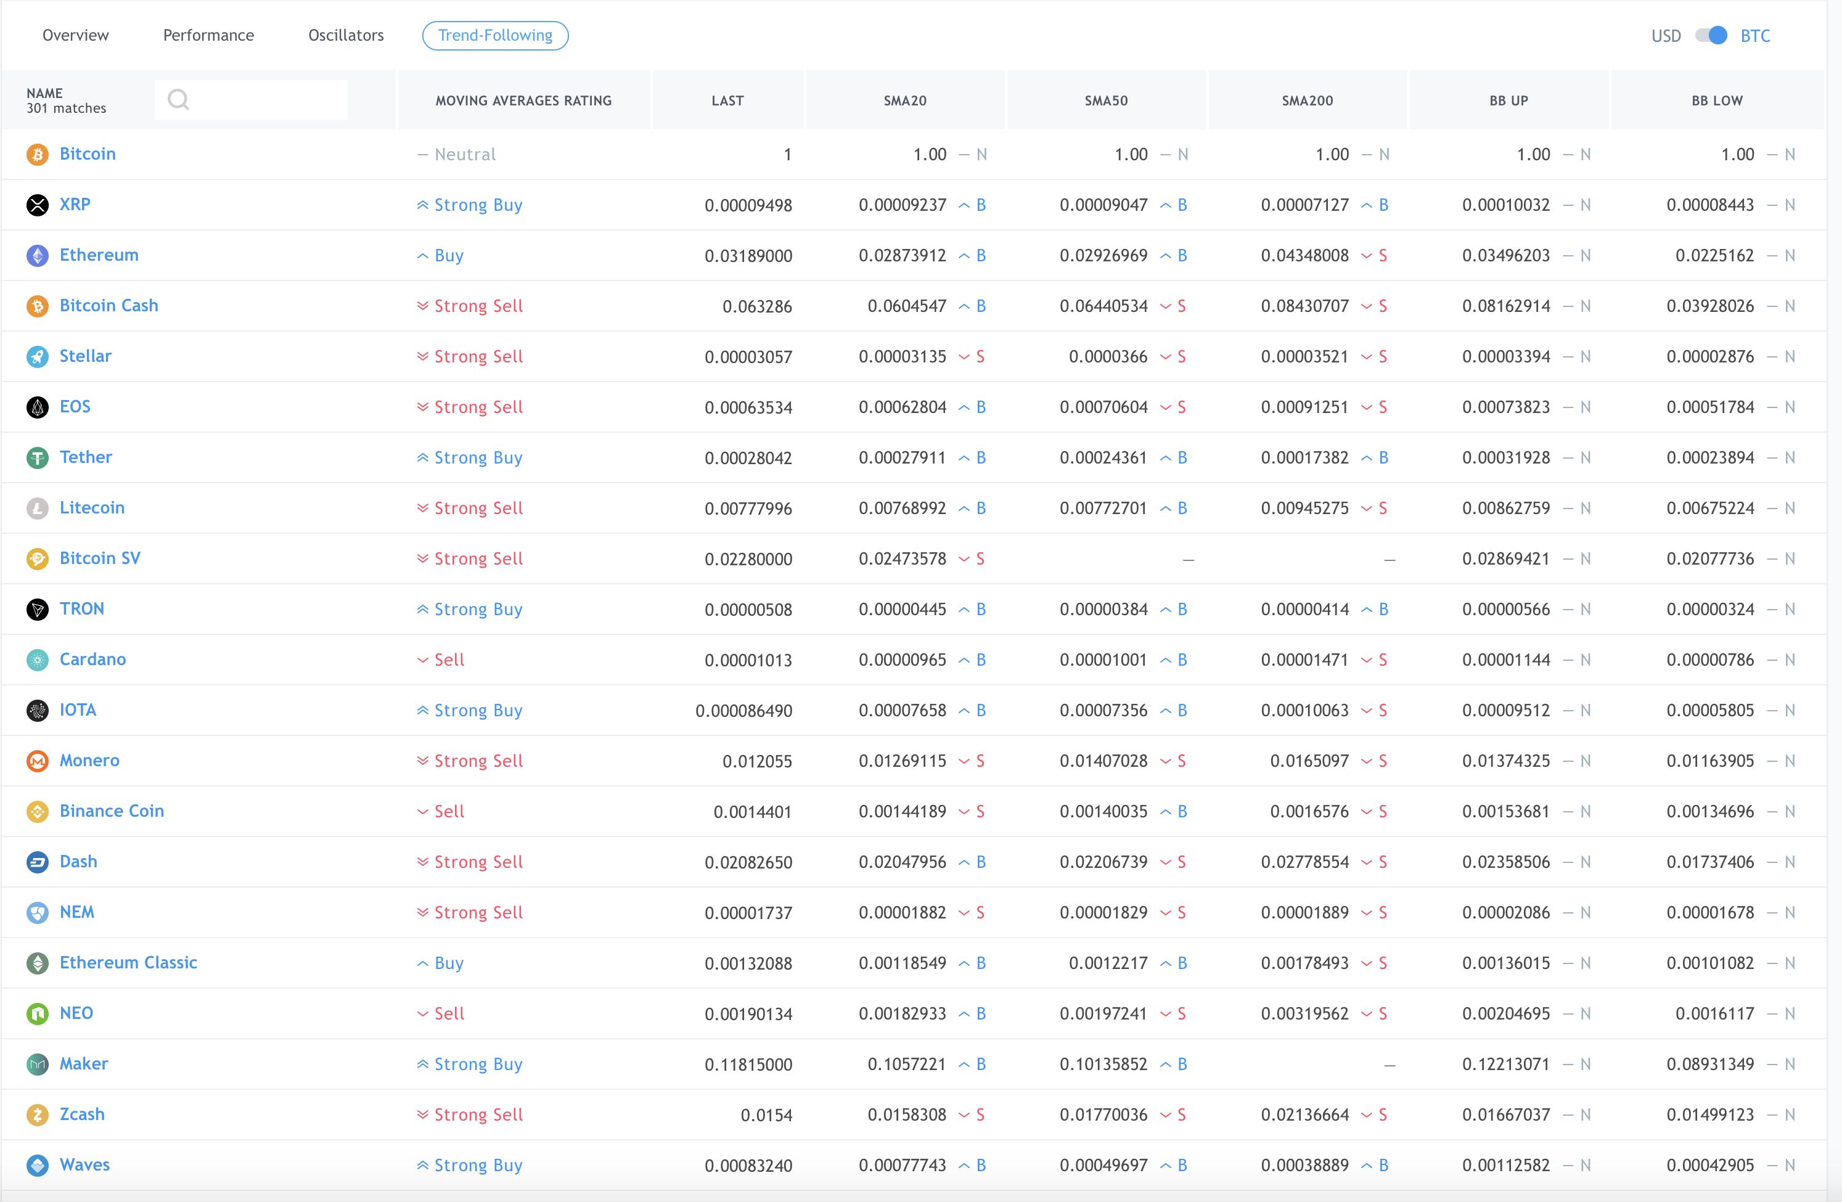Viewport: 1842px width, 1202px height.
Task: Click the EOS coin logo icon
Action: (37, 407)
